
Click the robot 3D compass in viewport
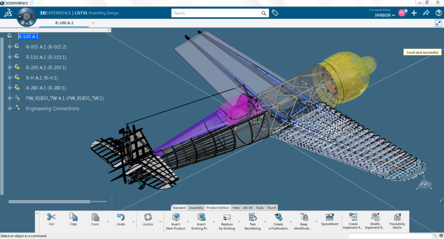[x=424, y=183]
